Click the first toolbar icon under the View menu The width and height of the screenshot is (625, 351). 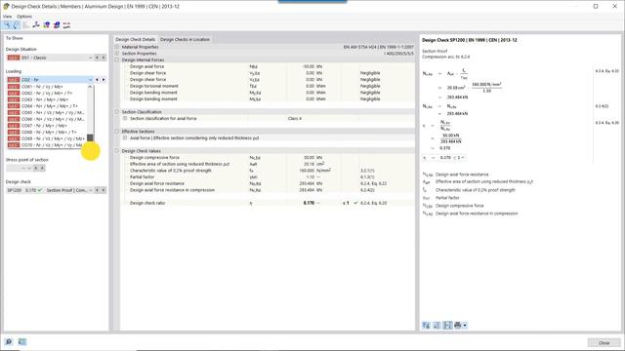7,25
